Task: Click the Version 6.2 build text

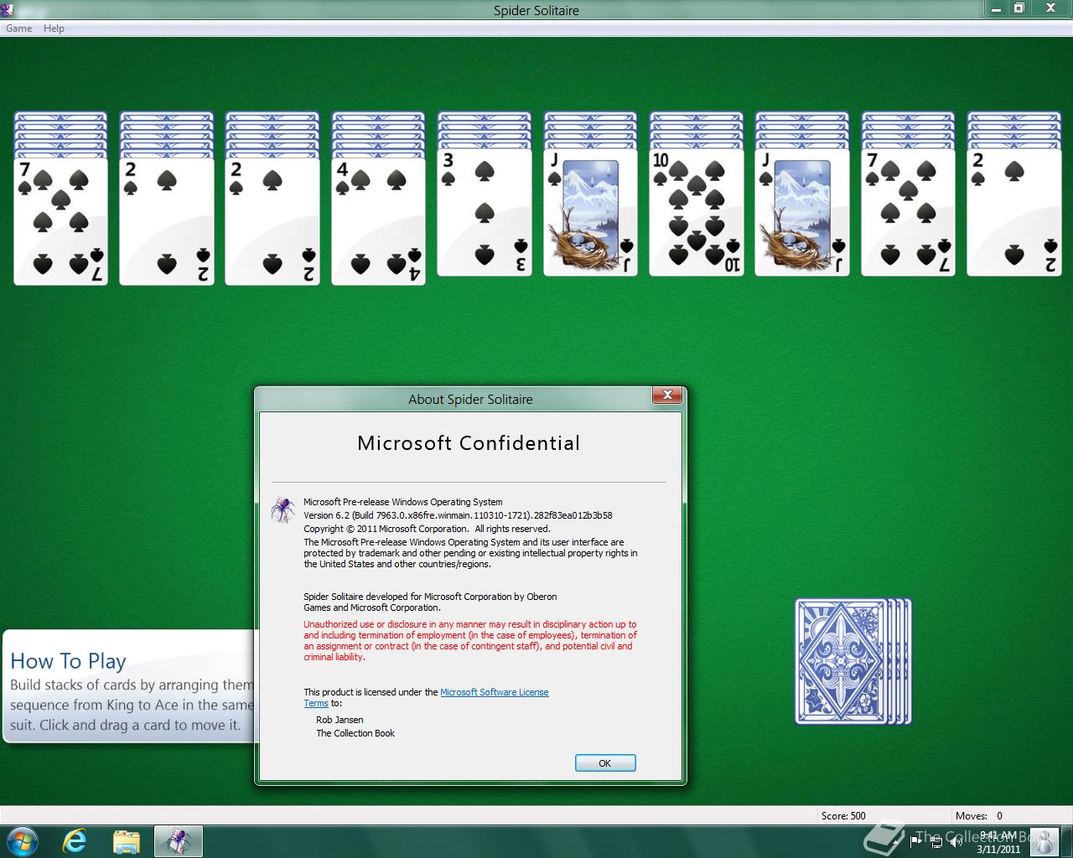Action: click(458, 515)
